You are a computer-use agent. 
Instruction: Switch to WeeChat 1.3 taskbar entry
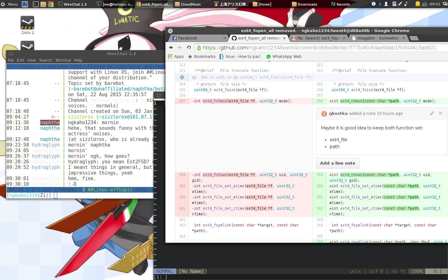pyautogui.click(x=72, y=4)
